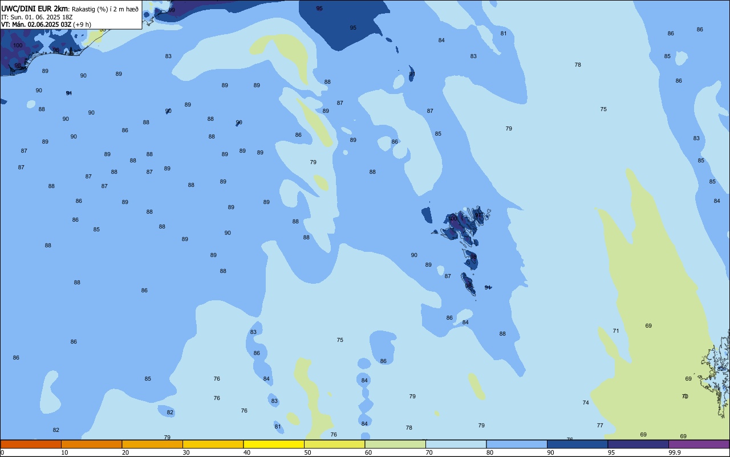Click the legend tick label "10"
Screen dimensions: 730x457
pos(64,452)
